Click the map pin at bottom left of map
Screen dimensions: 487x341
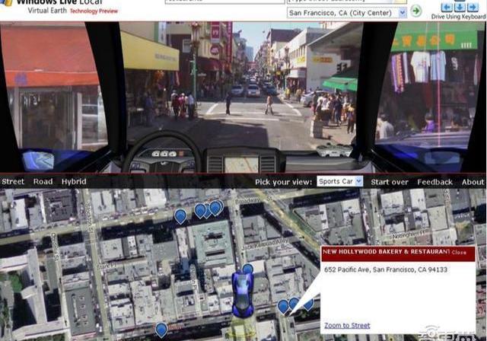click(x=161, y=330)
